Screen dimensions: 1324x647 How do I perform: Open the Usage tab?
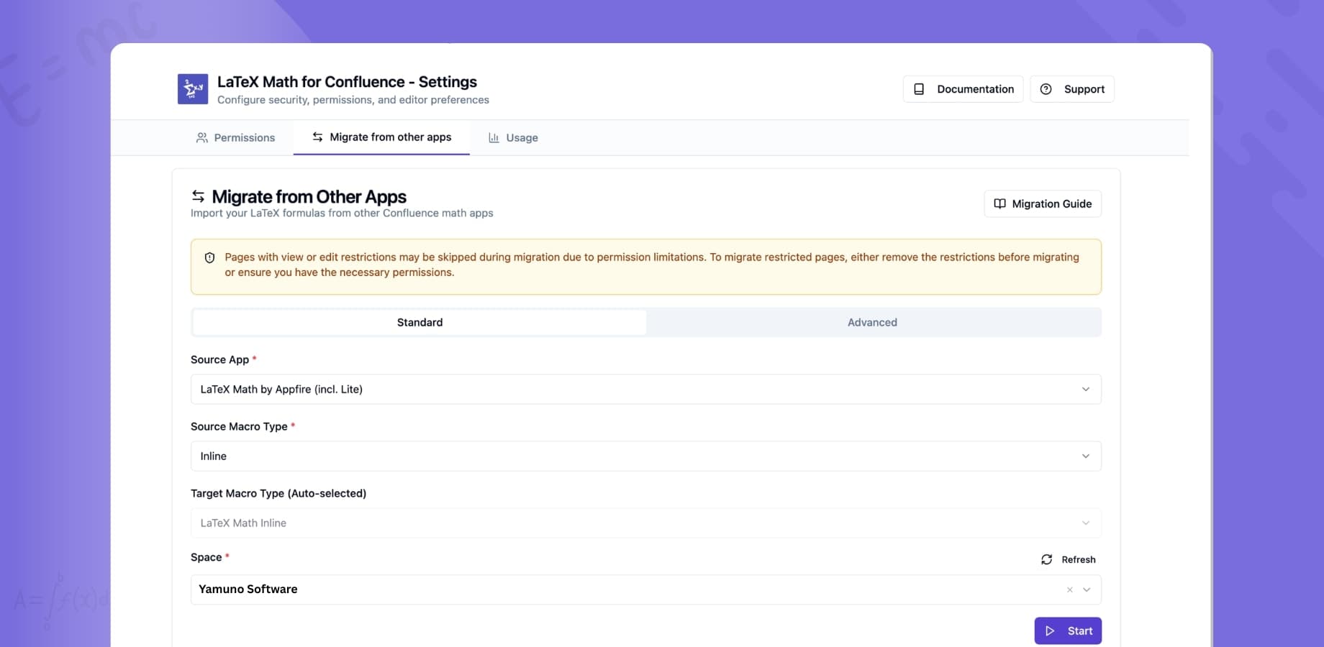513,137
